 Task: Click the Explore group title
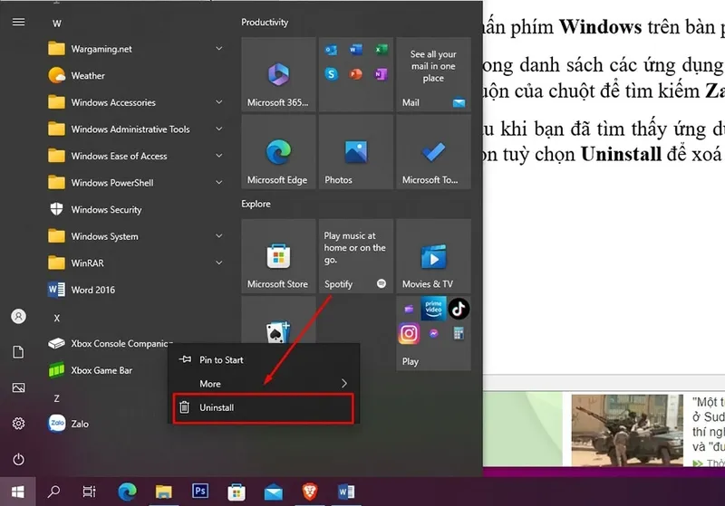[256, 204]
